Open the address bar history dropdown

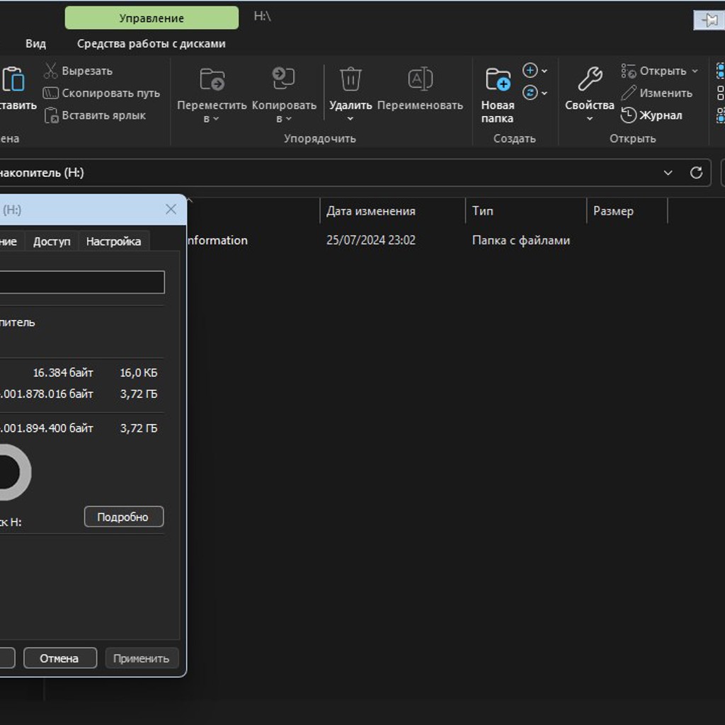click(668, 173)
